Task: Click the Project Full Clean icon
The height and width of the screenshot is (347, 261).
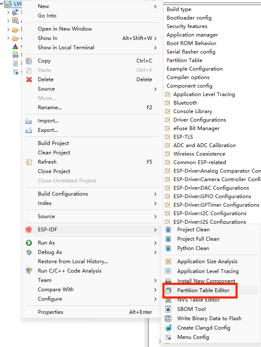Action: tap(168, 239)
